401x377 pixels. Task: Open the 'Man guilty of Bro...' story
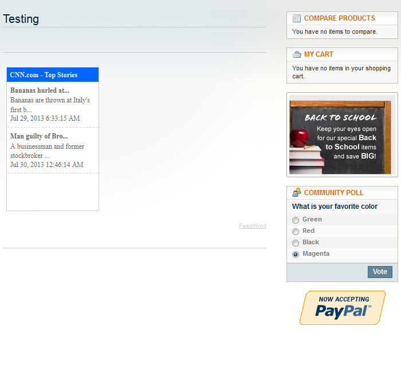click(x=39, y=136)
